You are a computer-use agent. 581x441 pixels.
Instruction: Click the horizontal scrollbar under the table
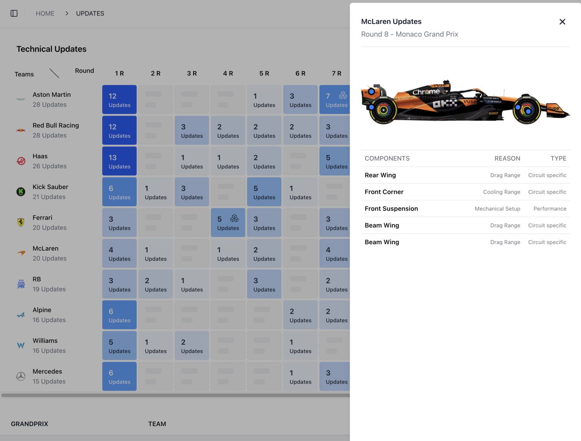[x=175, y=395]
